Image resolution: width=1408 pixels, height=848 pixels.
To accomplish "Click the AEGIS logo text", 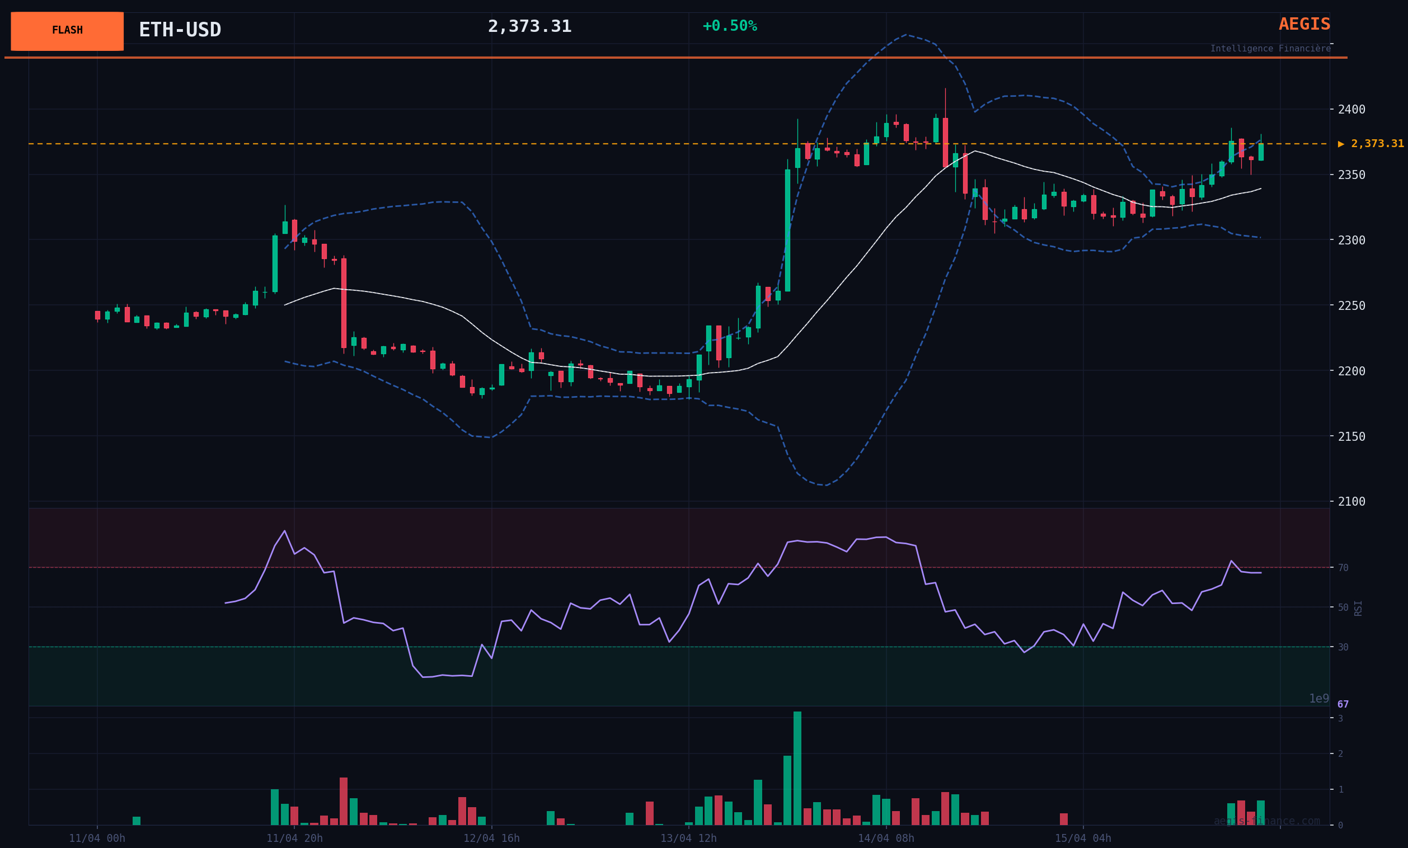I will 1304,24.
